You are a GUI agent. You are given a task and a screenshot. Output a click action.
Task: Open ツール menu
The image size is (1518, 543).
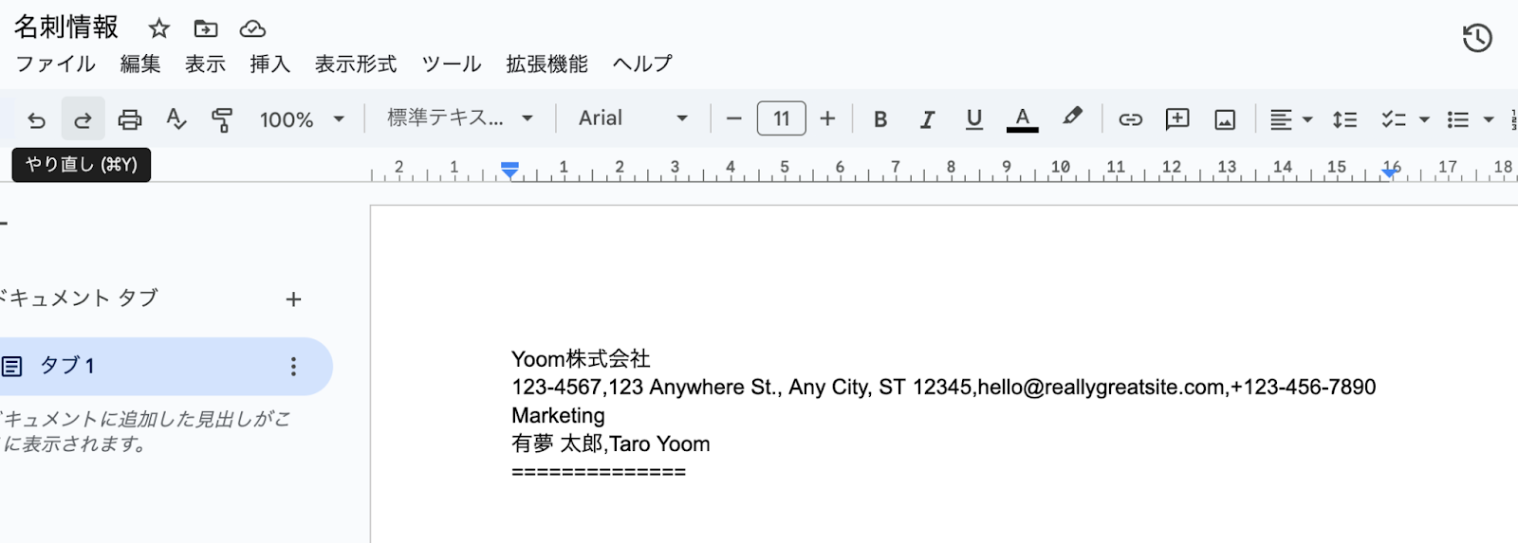(x=452, y=64)
